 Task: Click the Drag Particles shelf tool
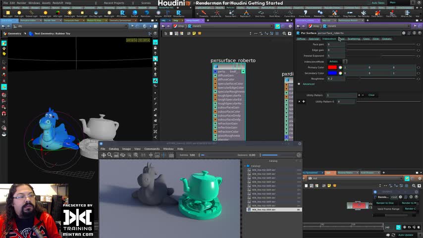[349, 14]
